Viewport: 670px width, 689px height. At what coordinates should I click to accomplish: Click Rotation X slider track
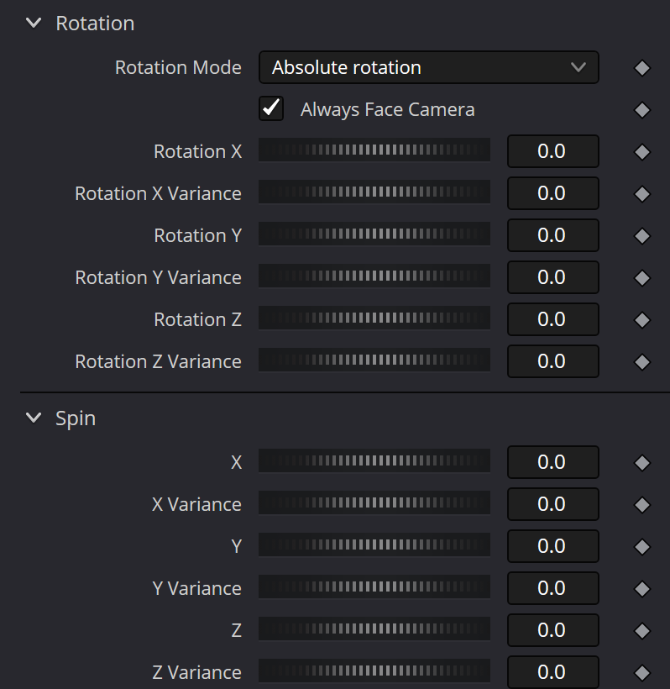tap(374, 150)
